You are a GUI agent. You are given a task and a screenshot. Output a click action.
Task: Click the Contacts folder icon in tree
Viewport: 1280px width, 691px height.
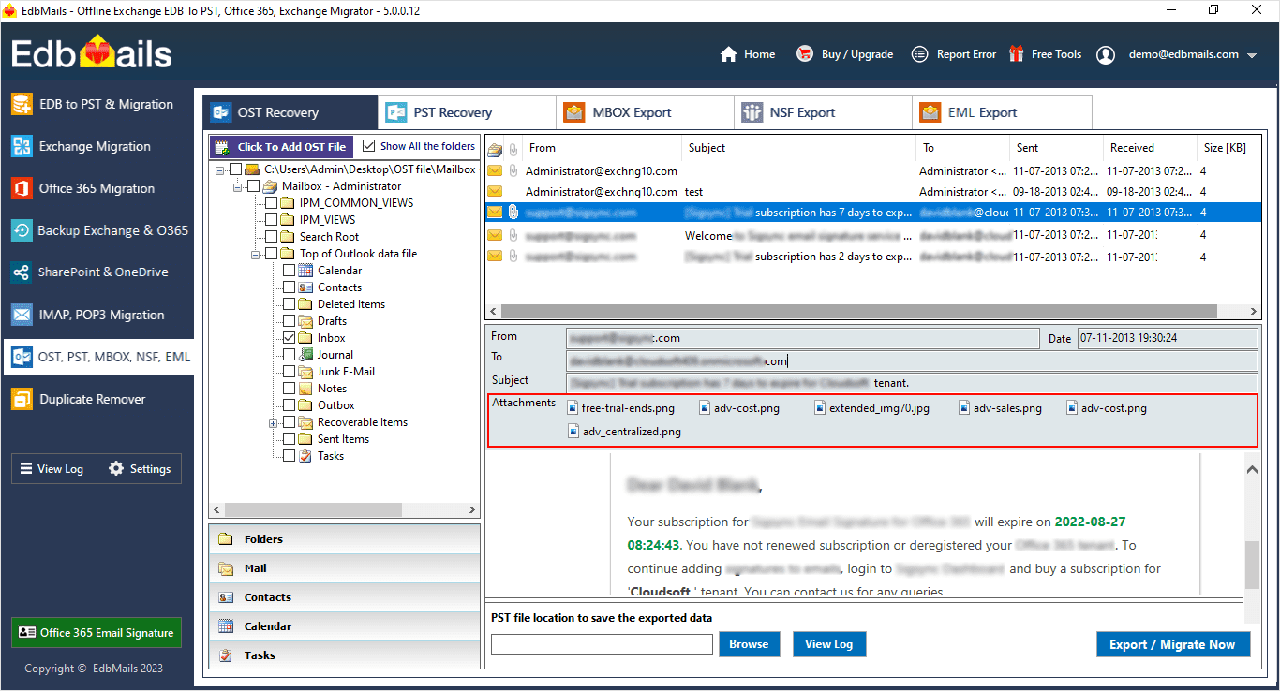[305, 287]
